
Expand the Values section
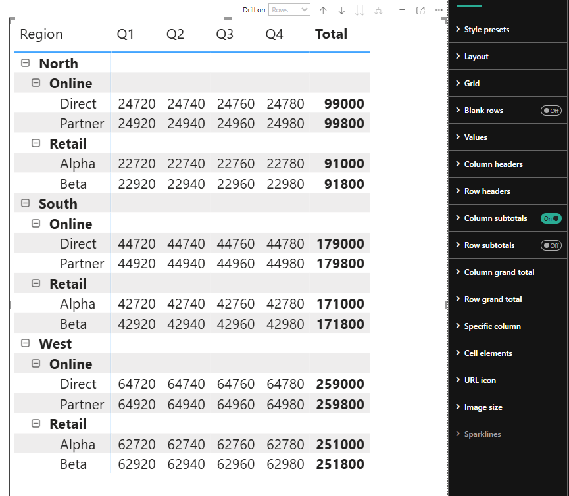tap(508, 137)
